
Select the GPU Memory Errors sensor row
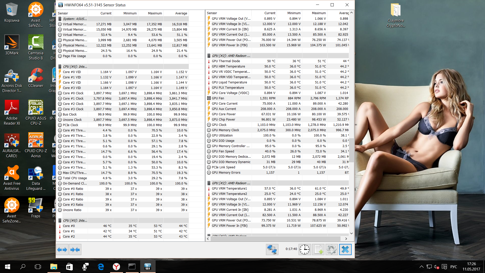[x=226, y=173]
